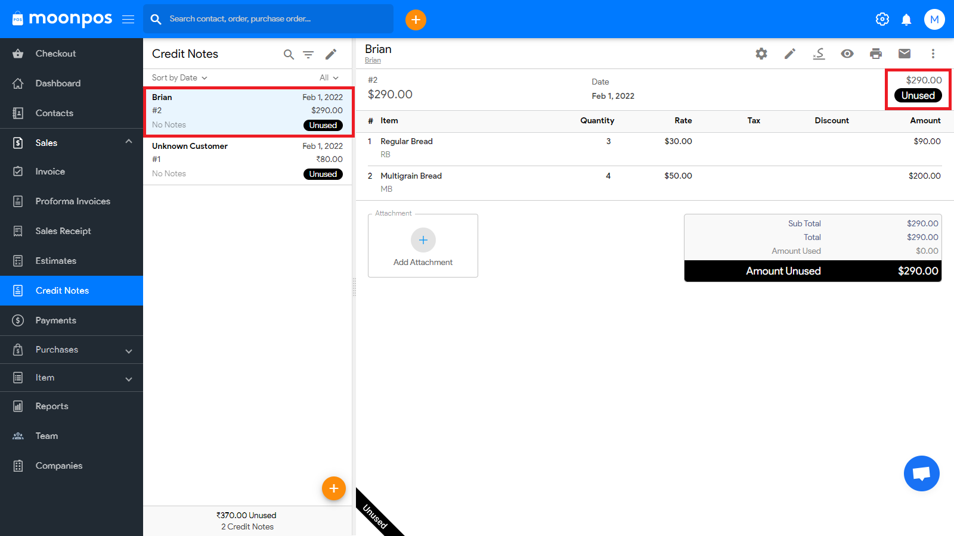Click the Unused status badge in detail header
Image resolution: width=954 pixels, height=536 pixels.
pos(918,95)
